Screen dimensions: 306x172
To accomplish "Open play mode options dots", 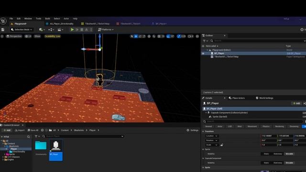I will [91, 30].
